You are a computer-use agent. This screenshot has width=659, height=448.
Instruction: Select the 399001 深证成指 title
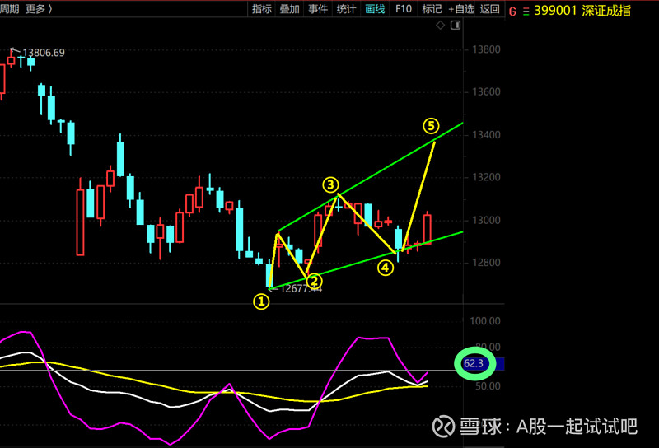(x=582, y=11)
